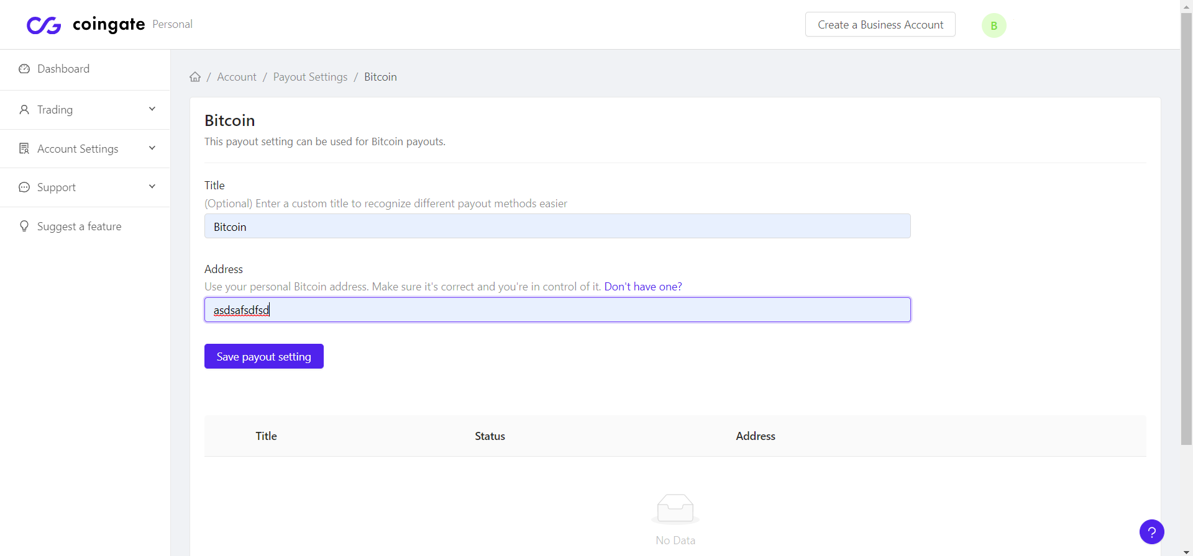
Task: Open the Trading sidebar item
Action: 85,110
